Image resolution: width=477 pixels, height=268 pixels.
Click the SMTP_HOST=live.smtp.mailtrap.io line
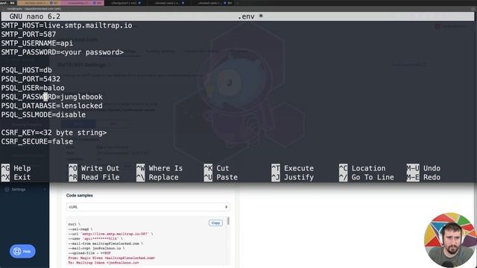(66, 25)
